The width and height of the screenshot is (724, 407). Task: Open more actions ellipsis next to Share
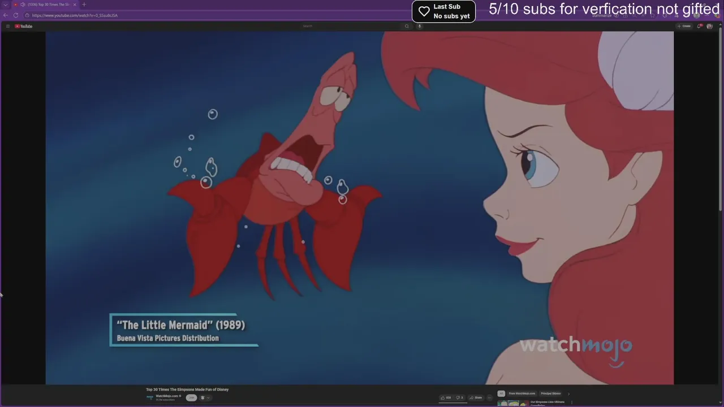tap(489, 397)
